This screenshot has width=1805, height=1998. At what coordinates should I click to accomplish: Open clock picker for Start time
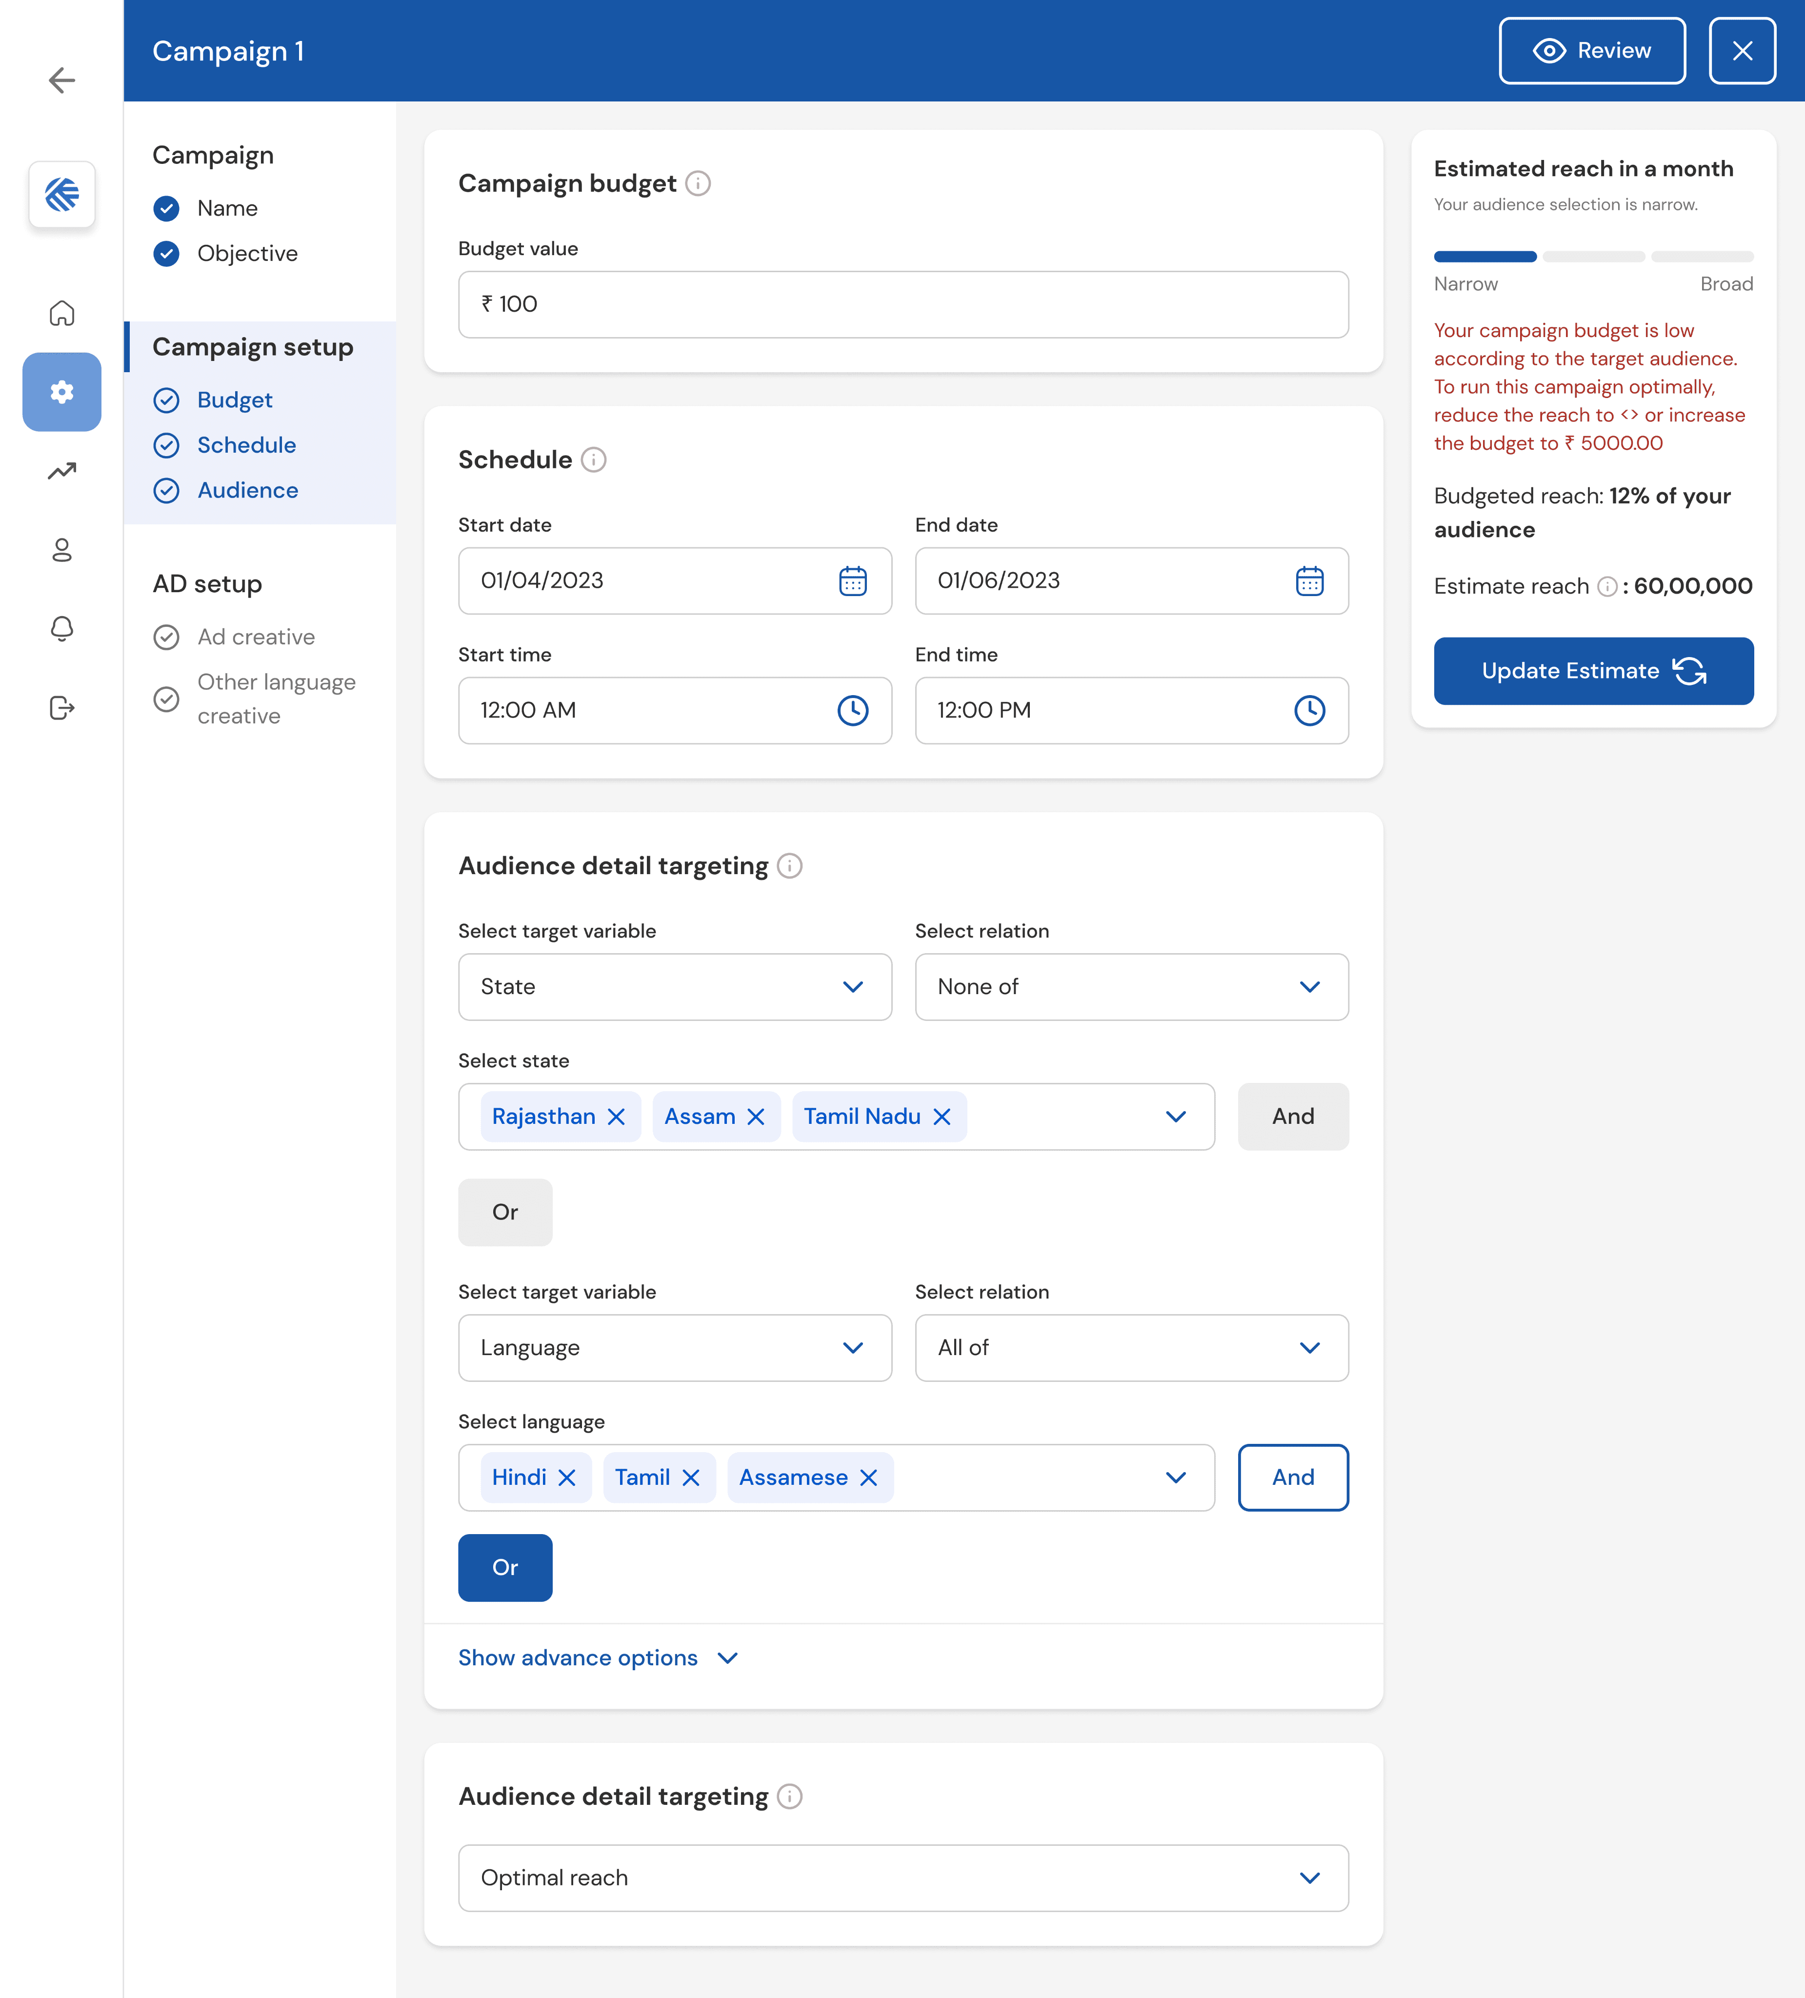852,711
